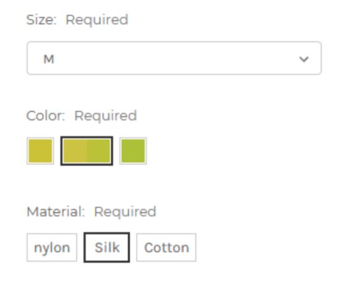Screen dimensions: 346x288
Task: Click the letter S in Silk button
Action: click(x=99, y=247)
